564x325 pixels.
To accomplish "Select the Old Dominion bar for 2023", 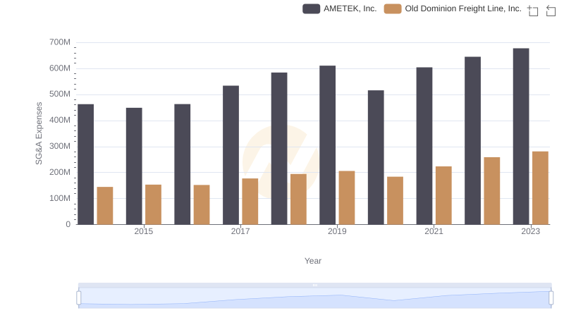I will tap(540, 188).
